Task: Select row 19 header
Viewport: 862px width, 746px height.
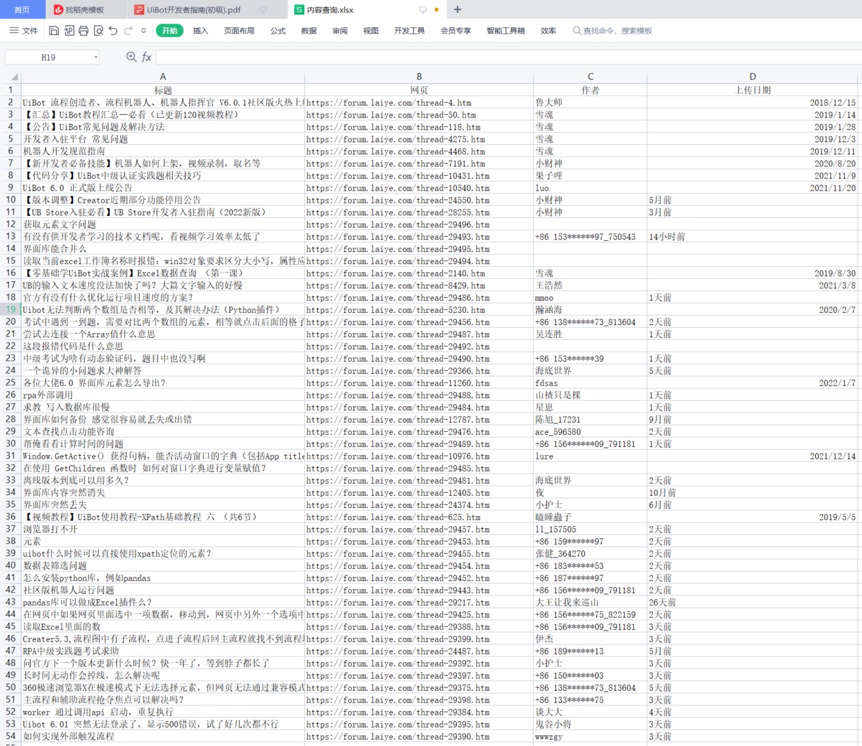Action: 11,310
